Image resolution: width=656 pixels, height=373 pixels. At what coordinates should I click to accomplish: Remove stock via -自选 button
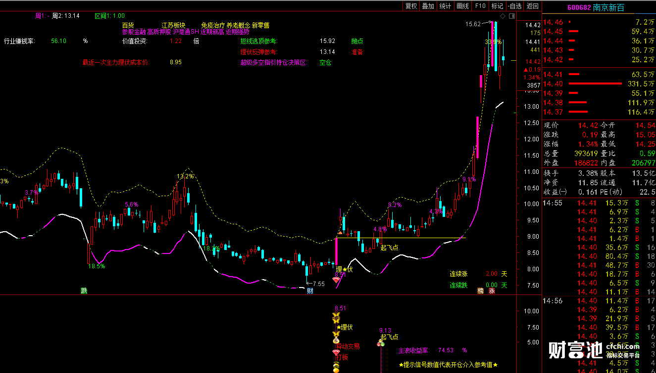click(x=514, y=6)
